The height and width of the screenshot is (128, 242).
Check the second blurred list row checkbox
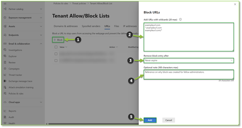pyautogui.click(x=56, y=60)
